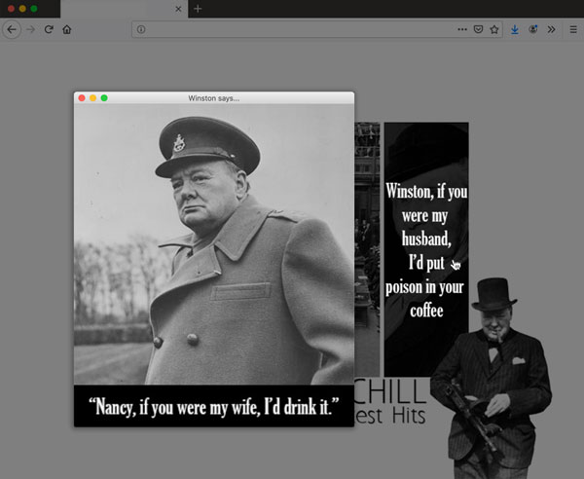This screenshot has width=584, height=479.
Task: Open the page actions three-dot menu
Action: click(x=461, y=29)
